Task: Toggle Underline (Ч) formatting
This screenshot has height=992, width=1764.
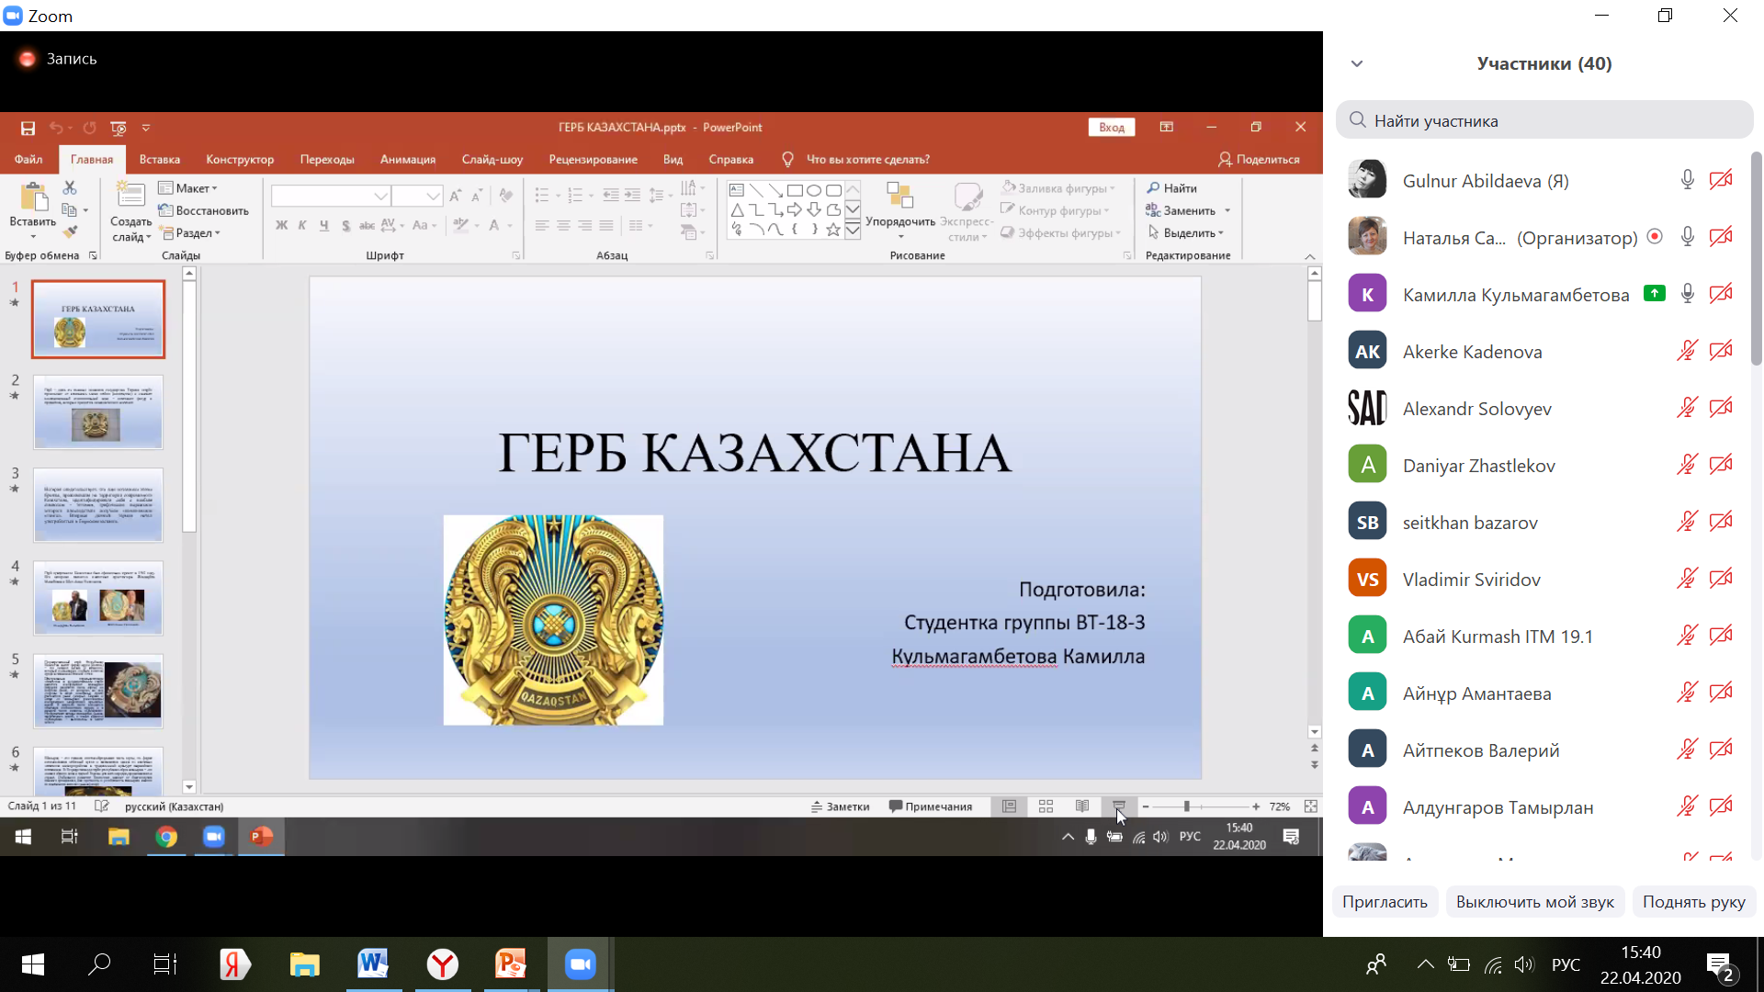Action: (x=323, y=225)
